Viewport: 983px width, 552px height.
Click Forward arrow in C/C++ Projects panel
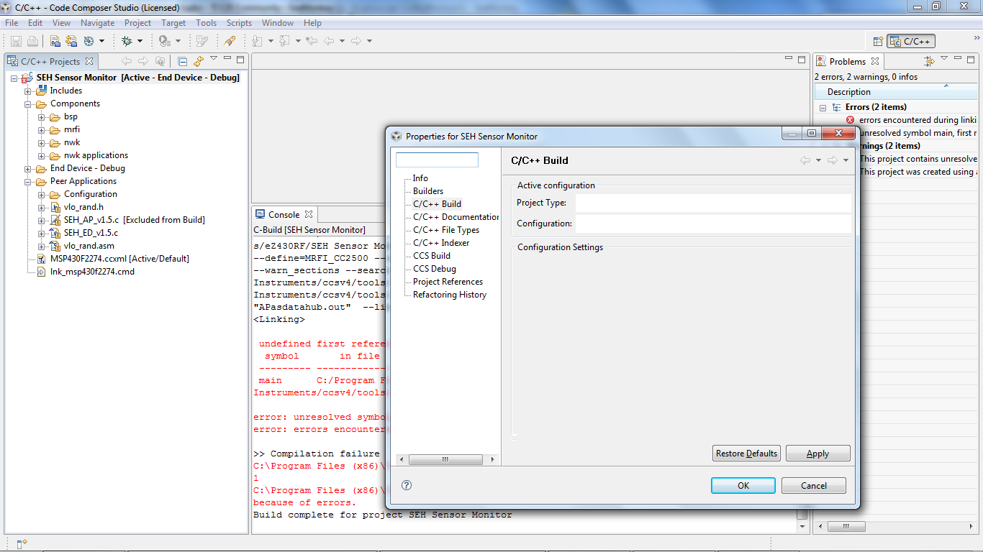click(x=143, y=61)
